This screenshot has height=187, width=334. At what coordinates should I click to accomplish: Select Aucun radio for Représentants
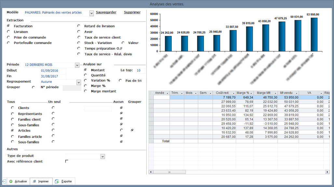point(121,113)
